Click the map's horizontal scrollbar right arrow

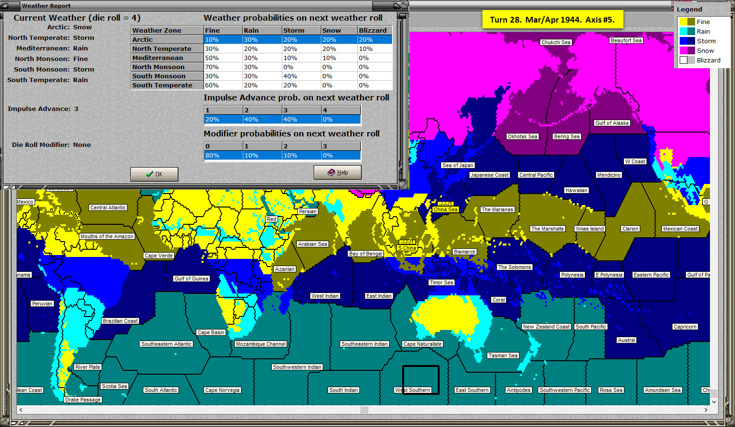[706, 410]
